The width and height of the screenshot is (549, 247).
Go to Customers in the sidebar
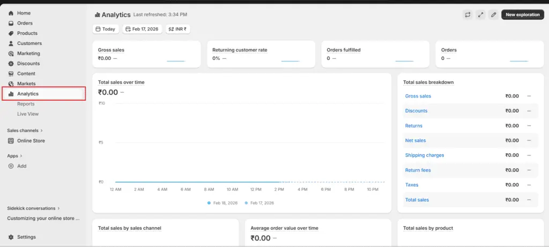tap(29, 44)
